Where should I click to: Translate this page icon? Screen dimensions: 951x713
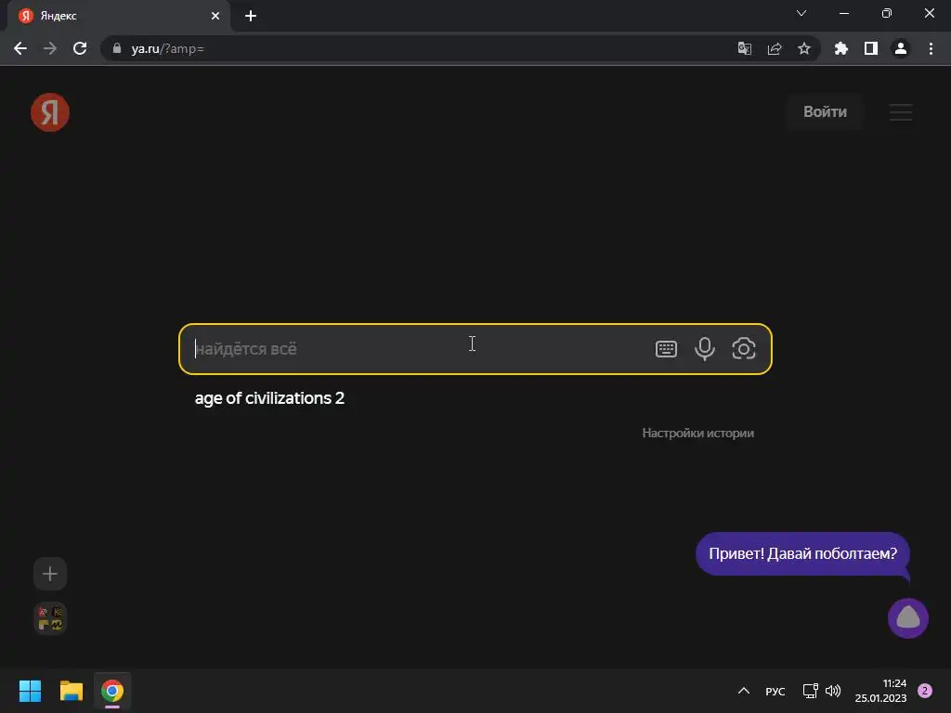pos(744,48)
